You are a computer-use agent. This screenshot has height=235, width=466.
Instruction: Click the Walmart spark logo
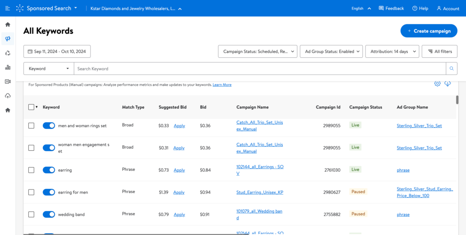20,8
